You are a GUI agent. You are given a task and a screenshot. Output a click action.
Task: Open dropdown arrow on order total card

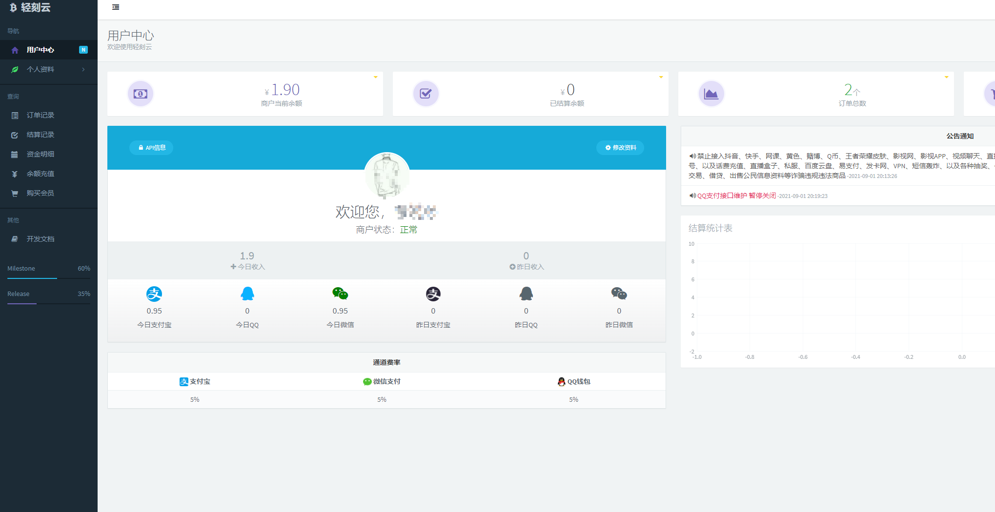pyautogui.click(x=946, y=77)
